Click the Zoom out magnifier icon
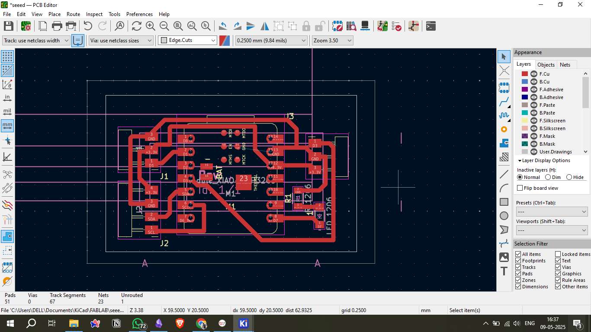This screenshot has height=332, width=591. (164, 26)
